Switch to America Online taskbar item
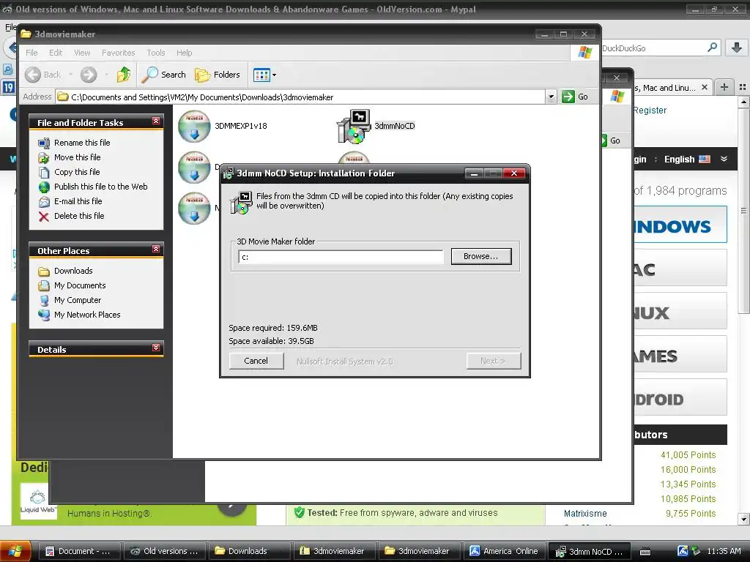The height and width of the screenshot is (562, 750). [x=504, y=551]
